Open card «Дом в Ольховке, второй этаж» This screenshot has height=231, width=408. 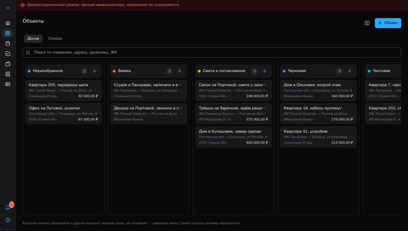318,91
